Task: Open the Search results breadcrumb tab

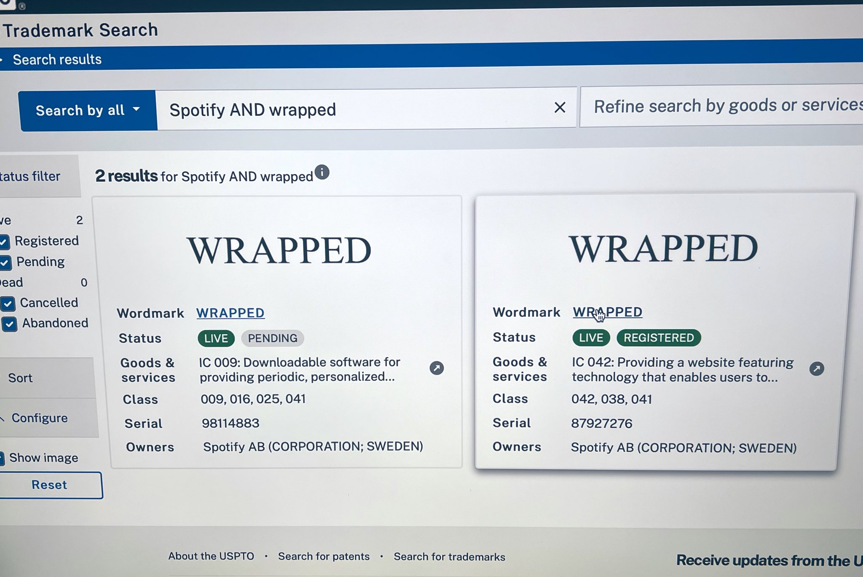Action: pyautogui.click(x=57, y=59)
